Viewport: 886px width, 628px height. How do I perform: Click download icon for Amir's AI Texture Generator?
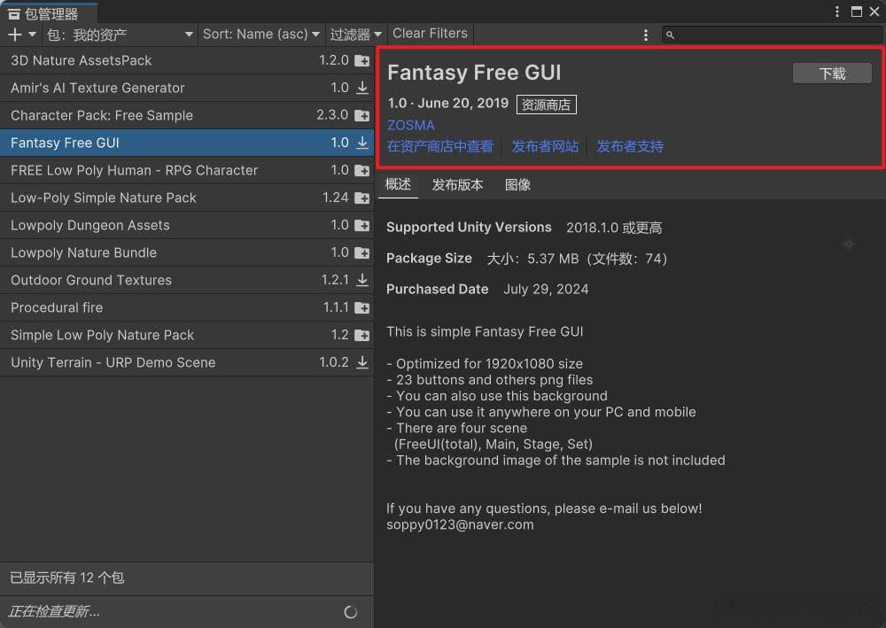tap(362, 88)
